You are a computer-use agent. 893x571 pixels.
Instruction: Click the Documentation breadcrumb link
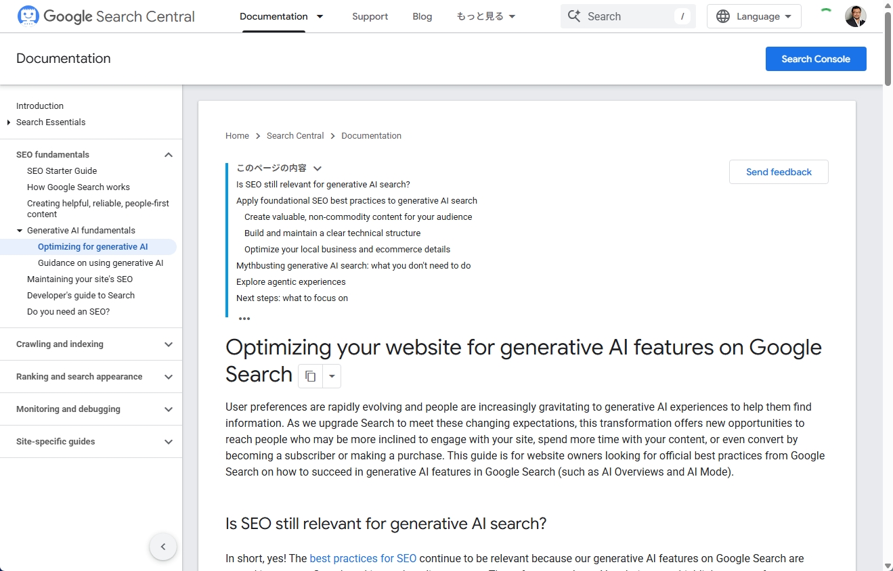372,136
